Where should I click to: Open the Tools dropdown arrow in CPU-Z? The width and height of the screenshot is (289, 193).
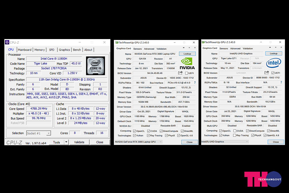click(x=66, y=142)
